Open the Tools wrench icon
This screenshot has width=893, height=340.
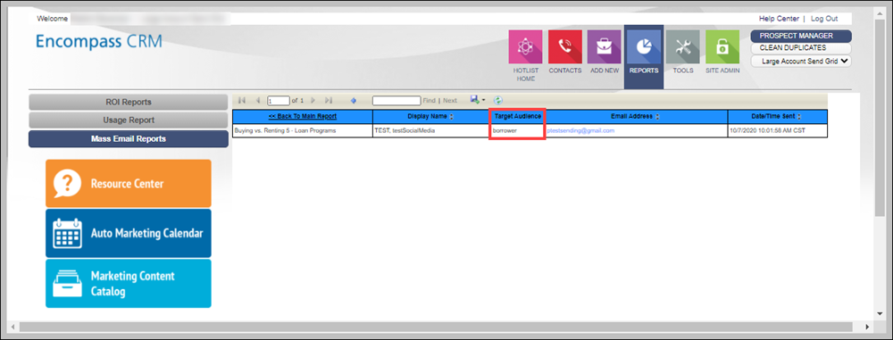tap(683, 47)
